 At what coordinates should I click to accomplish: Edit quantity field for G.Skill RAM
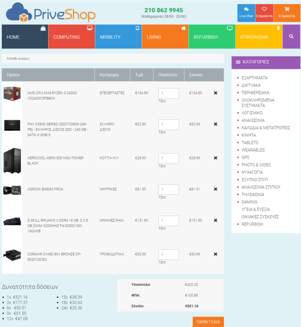pyautogui.click(x=169, y=221)
